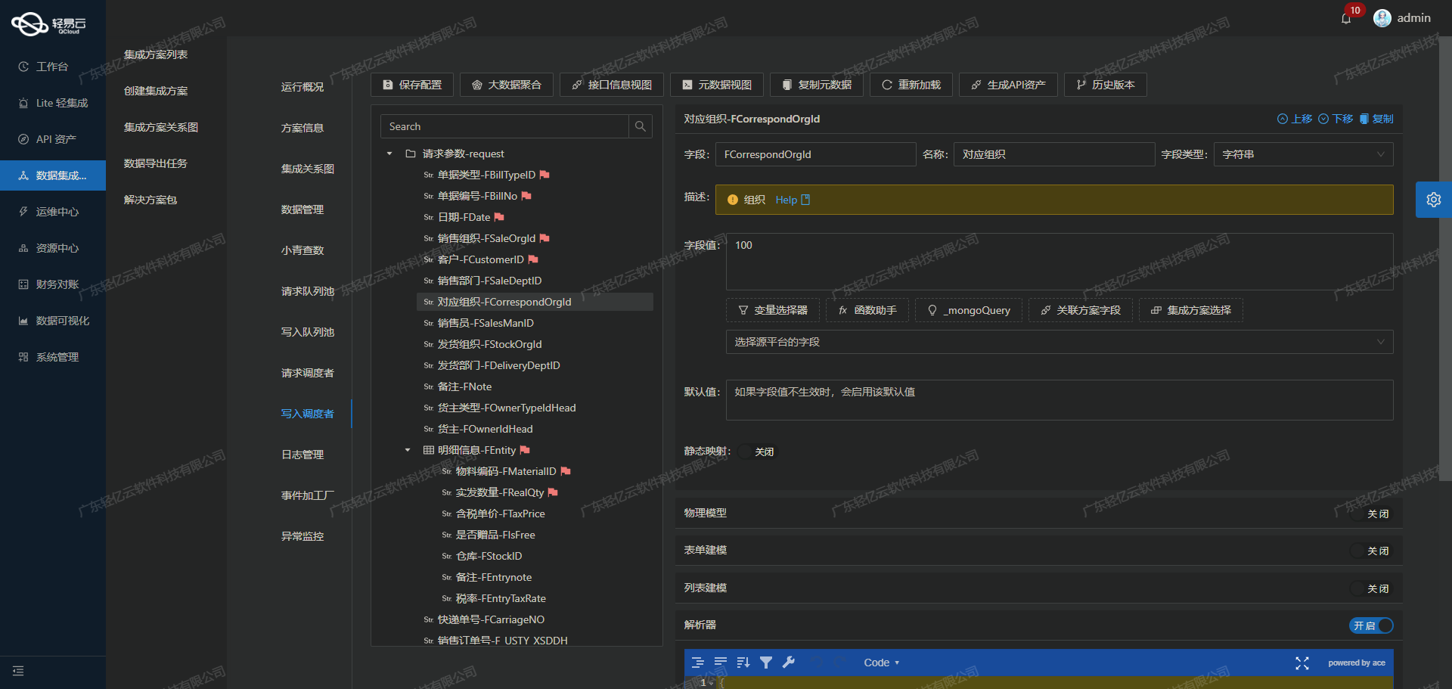Open the 选择源平台的字段 dropdown
1452x689 pixels.
click(x=1060, y=342)
